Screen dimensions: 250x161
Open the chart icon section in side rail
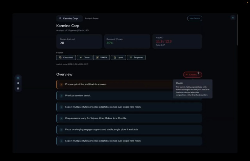coord(18,88)
